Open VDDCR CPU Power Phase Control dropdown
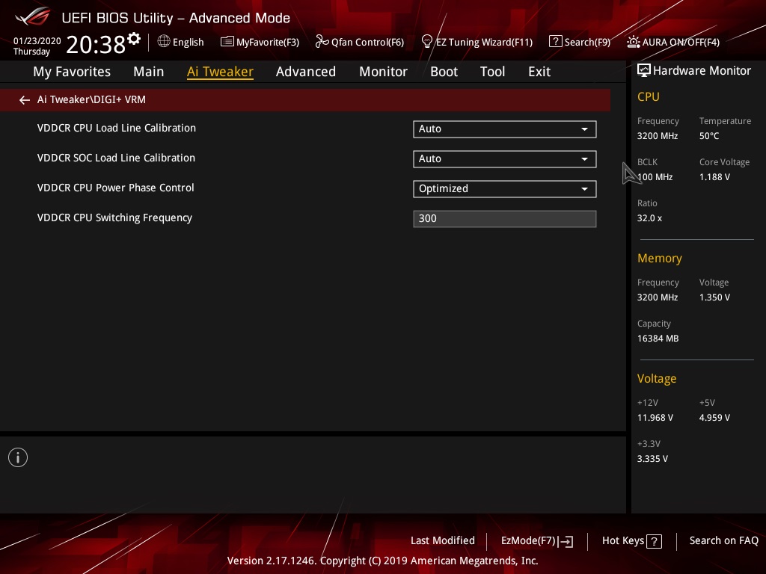766x574 pixels. pos(505,189)
